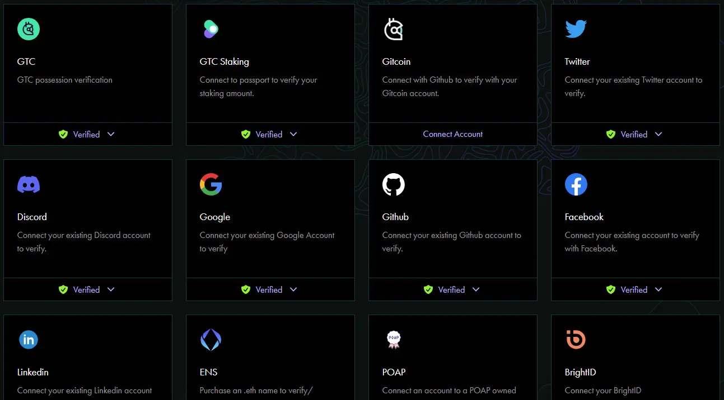Click the green shield icon in Google card
724x400 pixels.
(x=246, y=289)
